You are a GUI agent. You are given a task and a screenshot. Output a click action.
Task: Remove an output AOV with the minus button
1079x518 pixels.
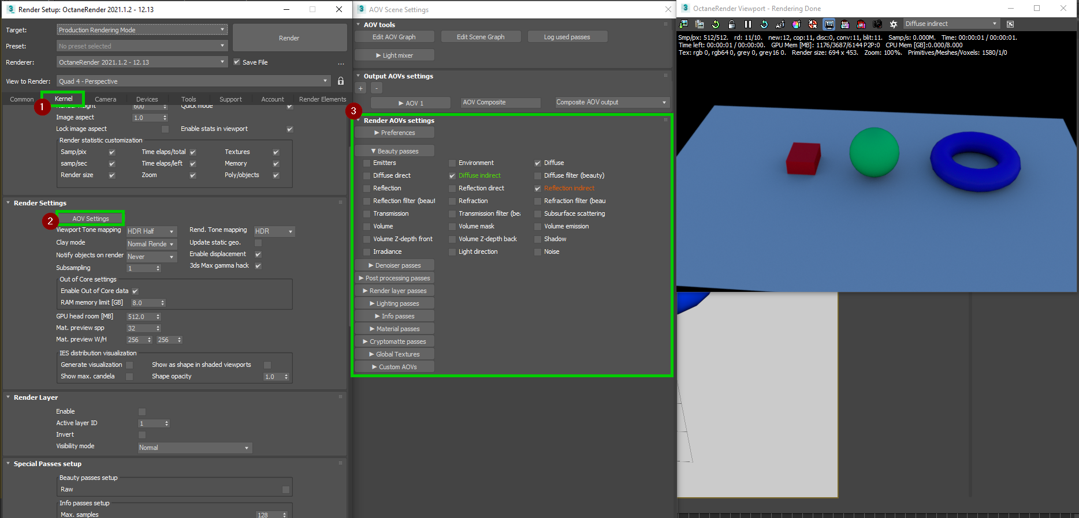click(x=376, y=88)
